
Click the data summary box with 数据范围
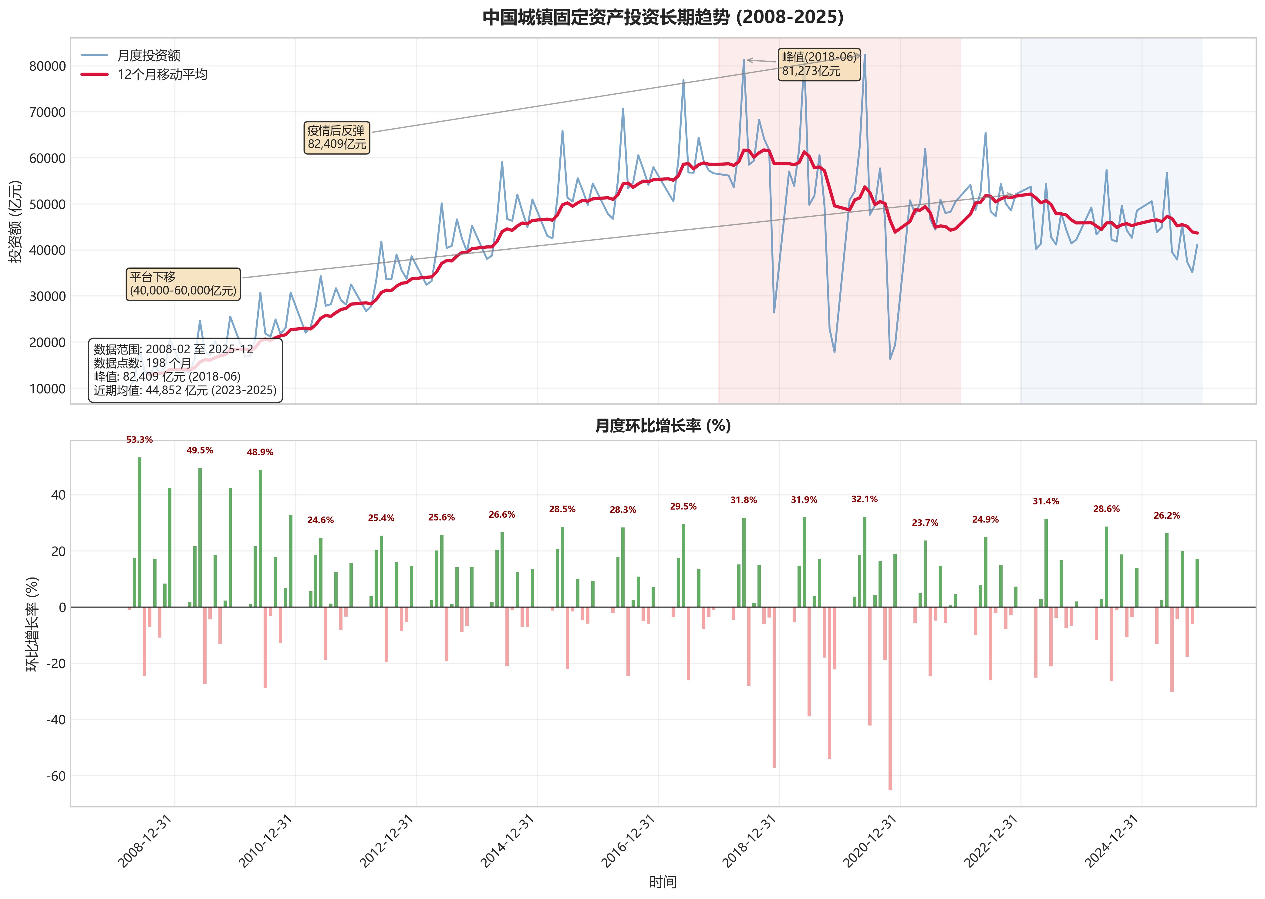(185, 370)
